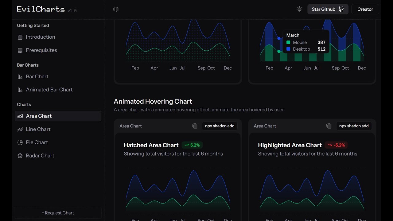Click the Line Chart sidebar icon
The width and height of the screenshot is (393, 221).
tap(20, 130)
